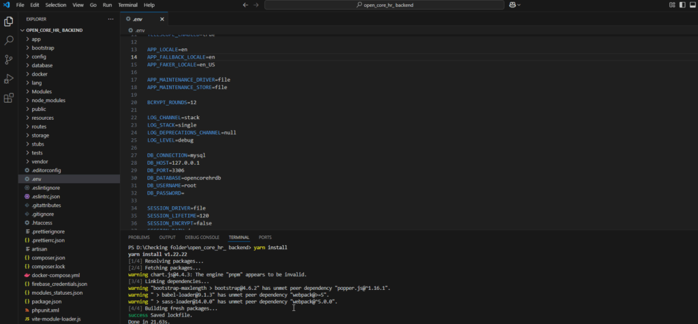Click line number 28 in gutter
Viewport: 698px width, 324px height.
(134, 163)
